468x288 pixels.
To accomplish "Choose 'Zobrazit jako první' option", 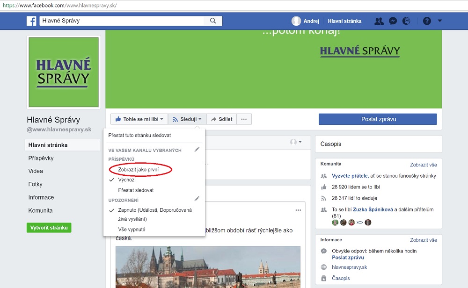I will coord(138,170).
